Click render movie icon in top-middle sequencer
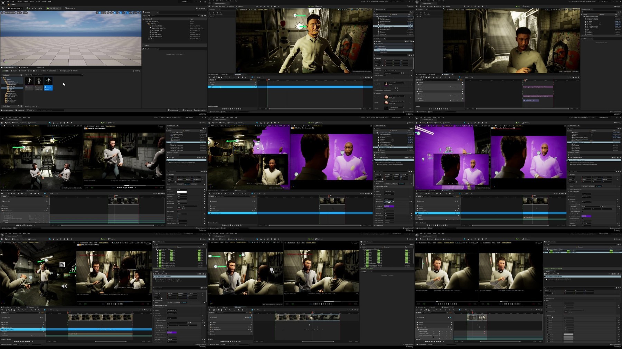 222,77
